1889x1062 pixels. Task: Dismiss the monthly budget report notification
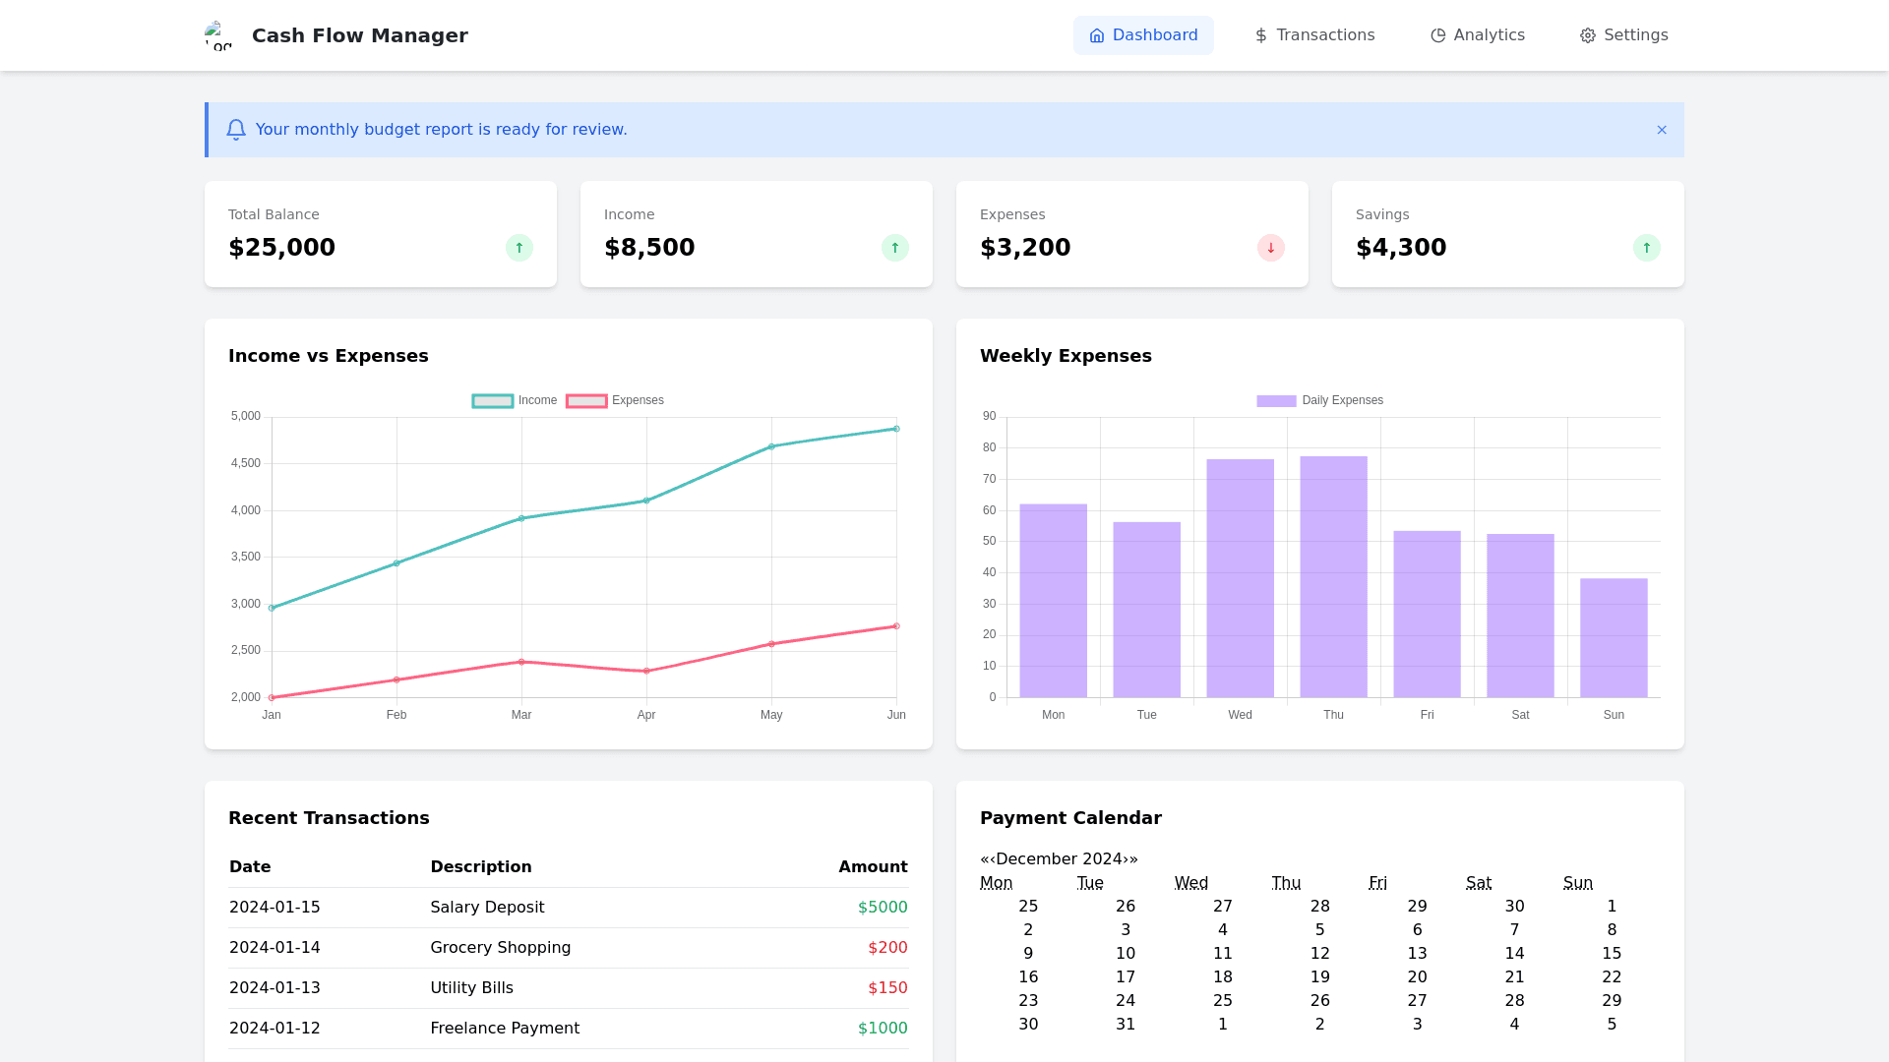[x=1662, y=130]
